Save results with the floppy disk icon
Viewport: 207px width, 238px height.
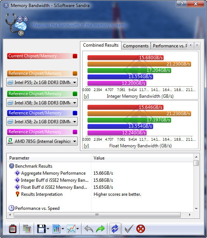coord(41,229)
